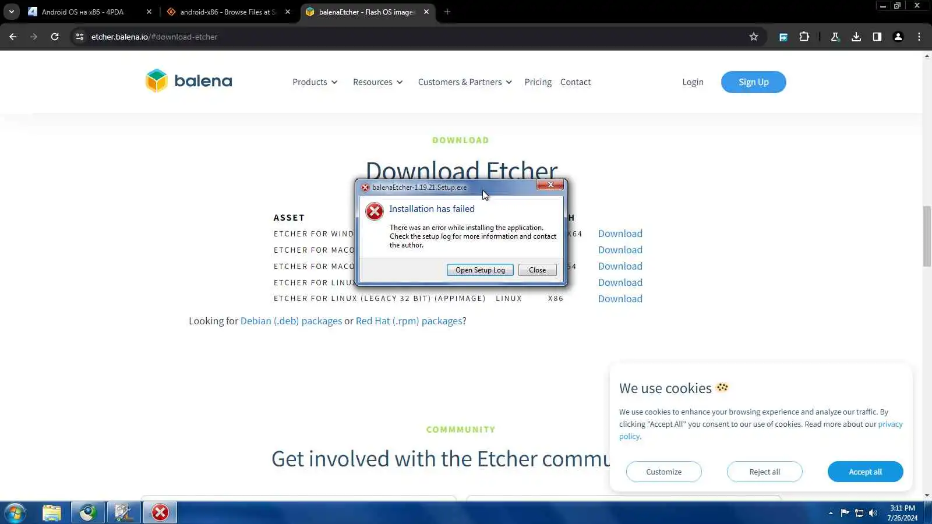Close the balenaEtcher tab
The width and height of the screenshot is (932, 524).
click(426, 12)
